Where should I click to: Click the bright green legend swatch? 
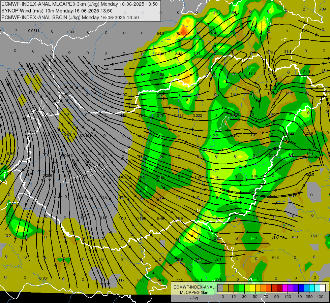242,288
